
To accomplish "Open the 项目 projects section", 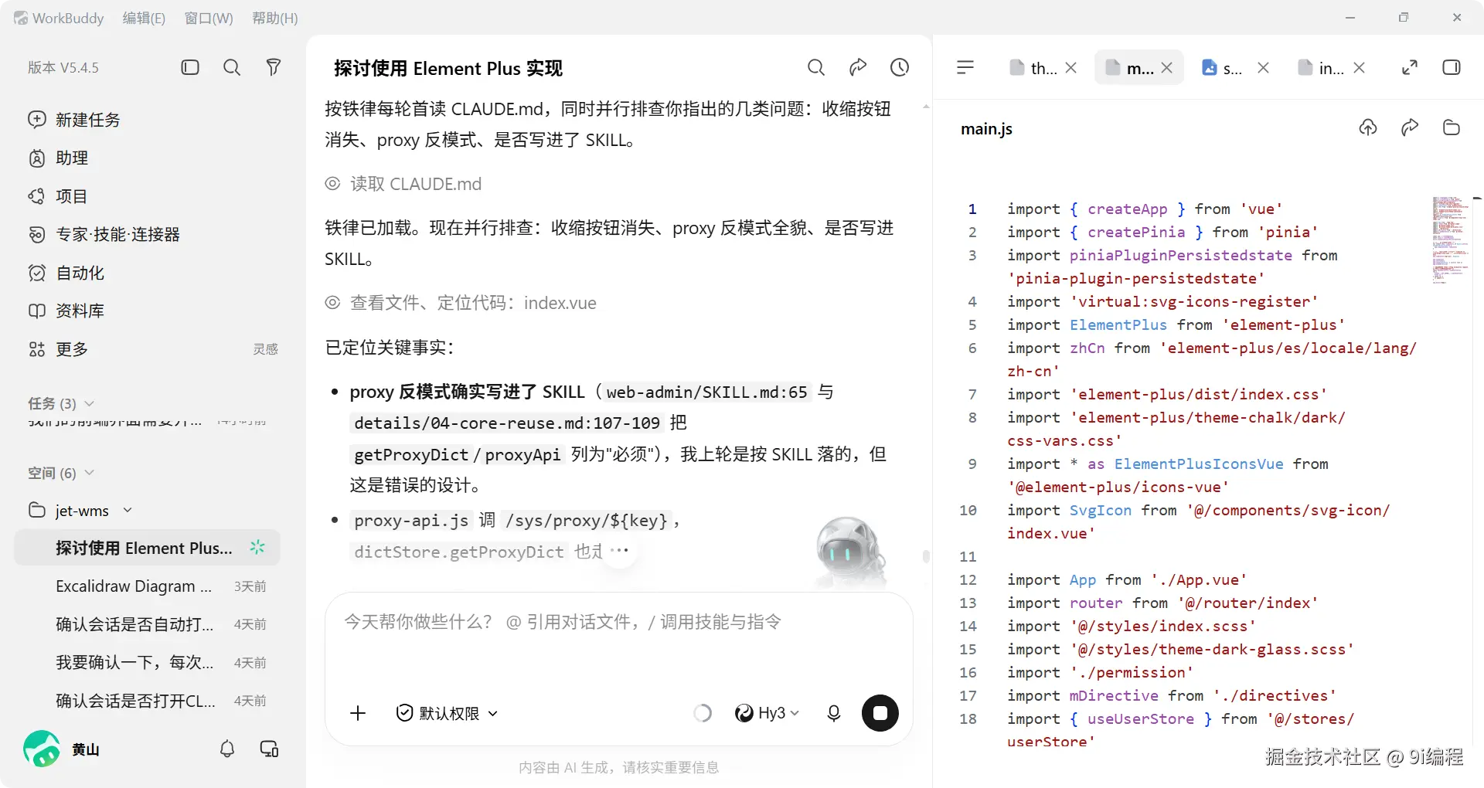I will coord(58,196).
